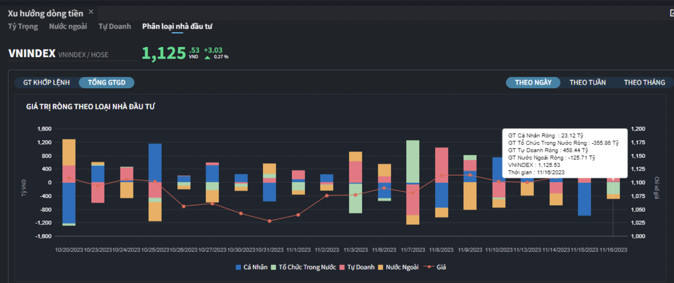The width and height of the screenshot is (674, 283).
Task: Select the THEO TUẦN weekly view
Action: [x=587, y=82]
